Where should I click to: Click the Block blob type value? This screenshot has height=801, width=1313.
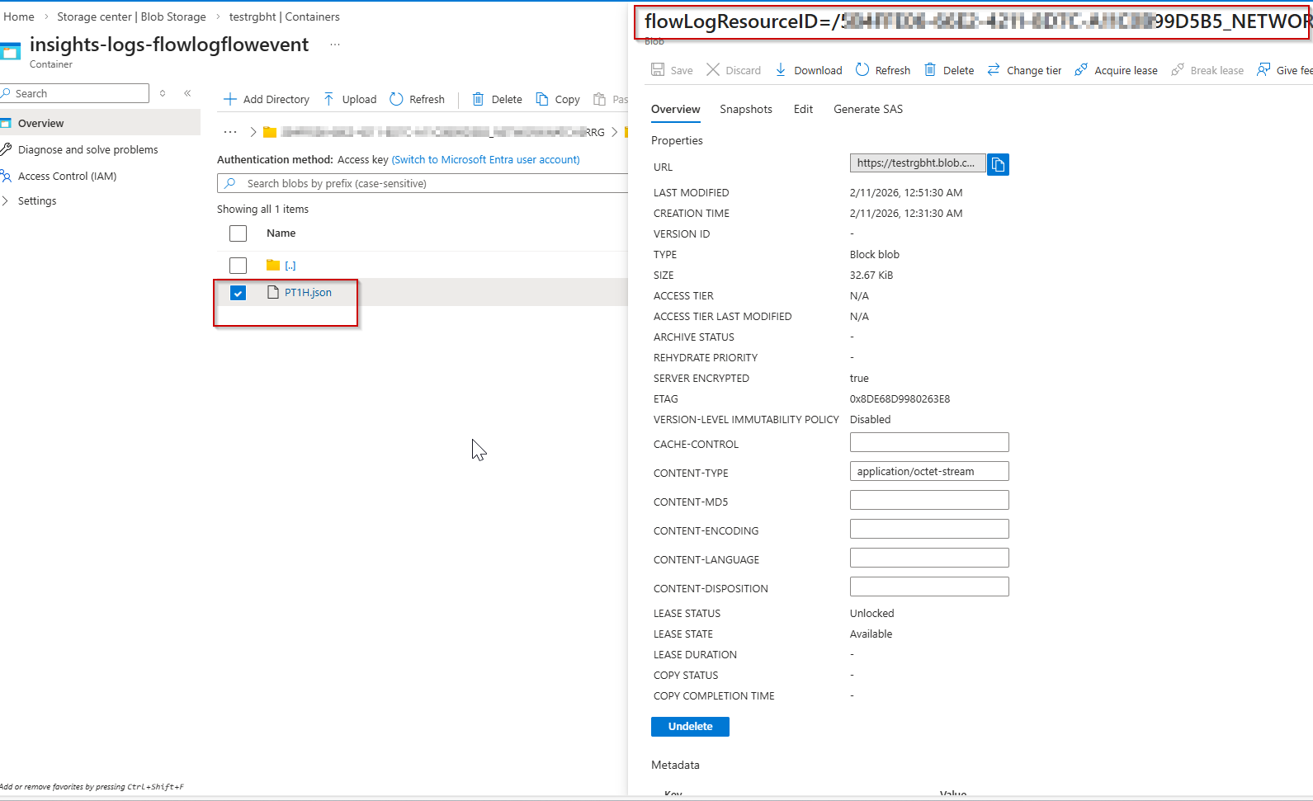pyautogui.click(x=875, y=254)
